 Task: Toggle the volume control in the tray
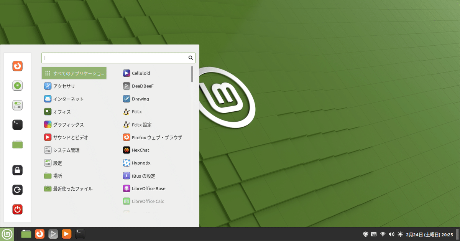pos(391,234)
